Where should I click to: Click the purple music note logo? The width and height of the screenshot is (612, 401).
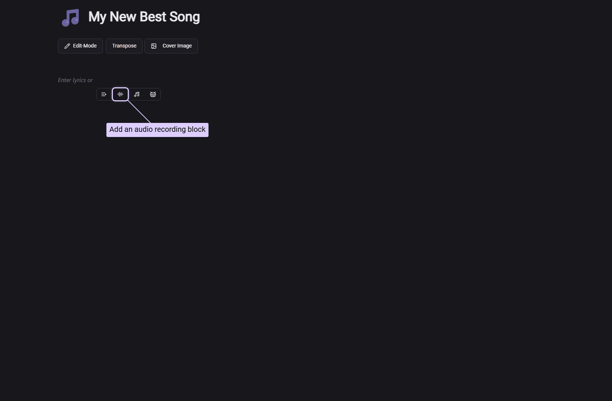[71, 17]
